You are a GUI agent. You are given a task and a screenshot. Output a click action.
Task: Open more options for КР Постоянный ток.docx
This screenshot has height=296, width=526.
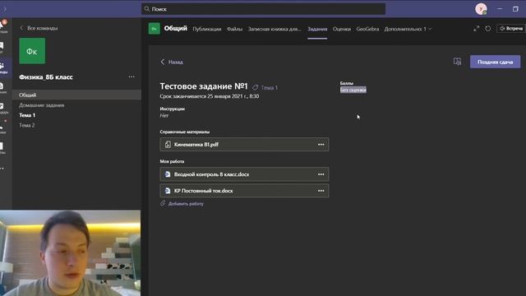321,191
